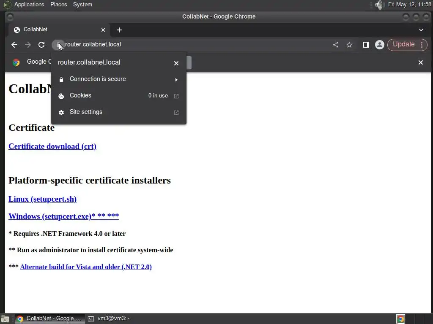Open Site settings entry
Screen dimensions: 433x324
(119, 112)
